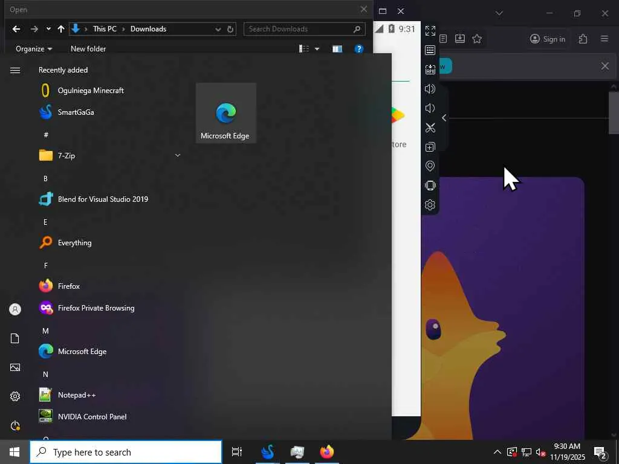Shake device icon in SmartGaGa sidebar
619x464 pixels.
(x=430, y=185)
